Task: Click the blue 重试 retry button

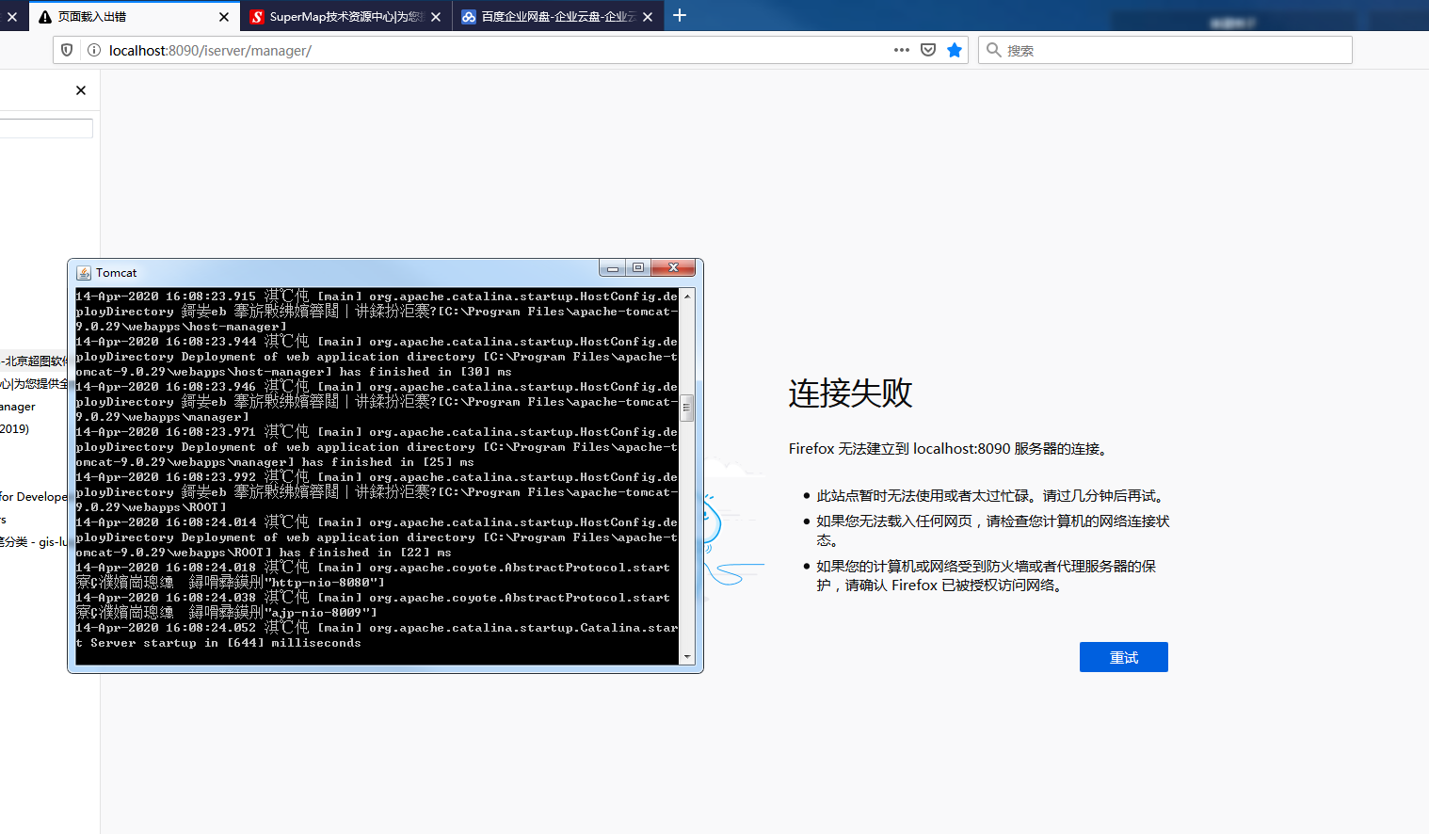Action: (x=1123, y=657)
